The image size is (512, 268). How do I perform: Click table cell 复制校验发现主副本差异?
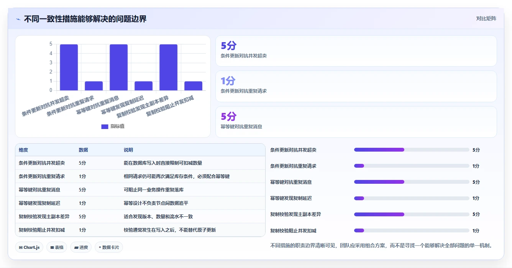[44, 216]
